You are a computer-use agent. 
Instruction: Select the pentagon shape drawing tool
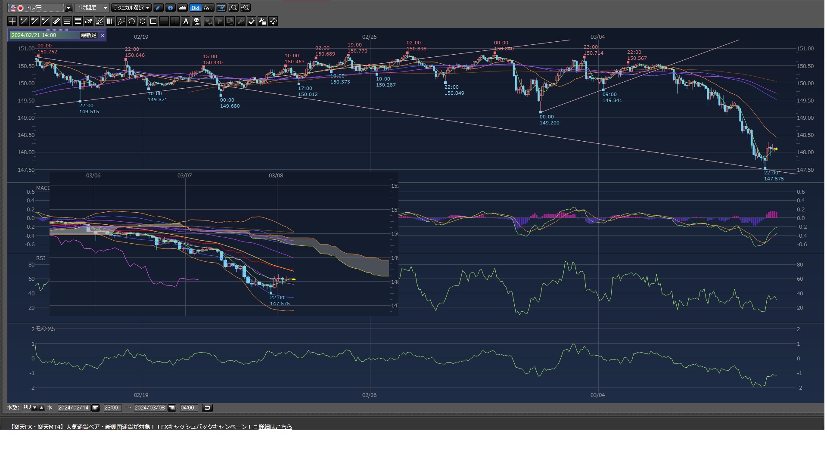coord(132,21)
